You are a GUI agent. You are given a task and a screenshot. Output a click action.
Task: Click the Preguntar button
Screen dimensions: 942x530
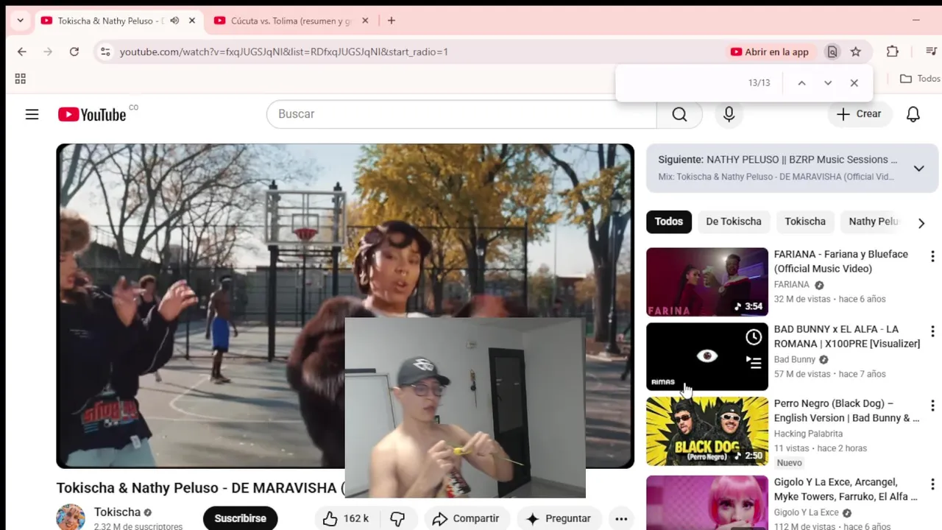(x=559, y=518)
